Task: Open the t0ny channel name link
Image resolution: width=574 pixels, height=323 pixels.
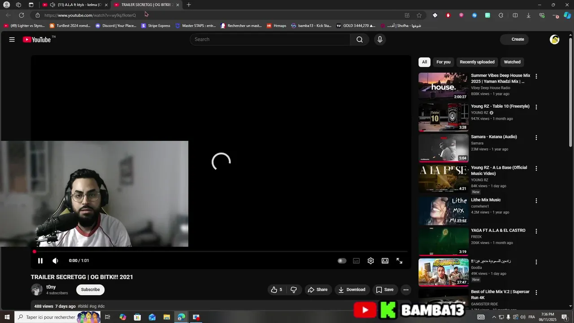Action: click(x=51, y=287)
